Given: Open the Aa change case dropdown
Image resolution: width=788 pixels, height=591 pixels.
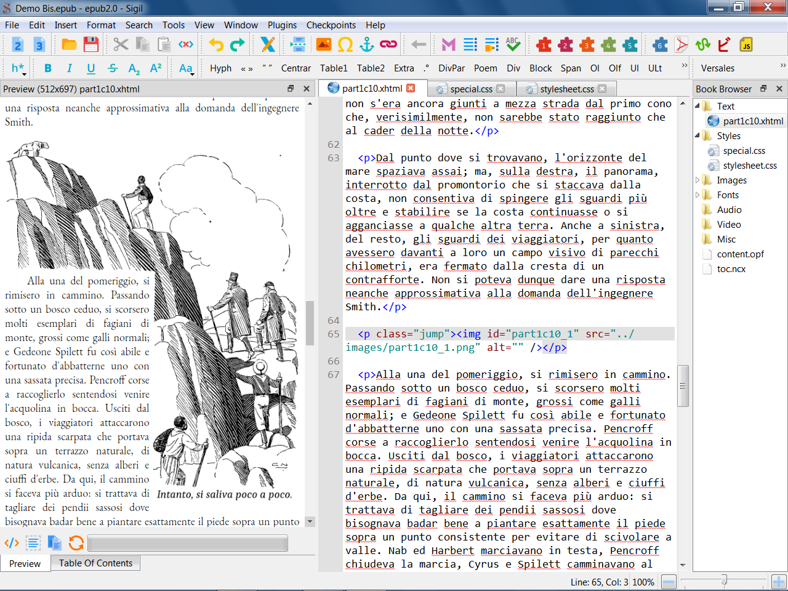Looking at the screenshot, I should [186, 68].
